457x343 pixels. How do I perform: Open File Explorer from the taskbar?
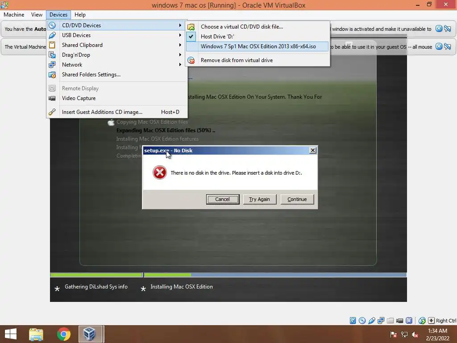36,334
